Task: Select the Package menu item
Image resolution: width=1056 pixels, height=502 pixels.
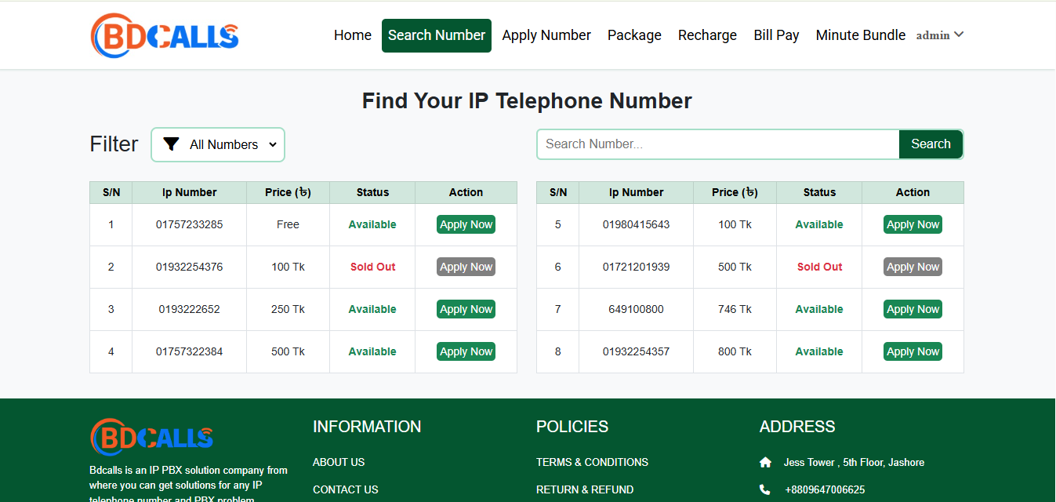Action: click(x=634, y=35)
